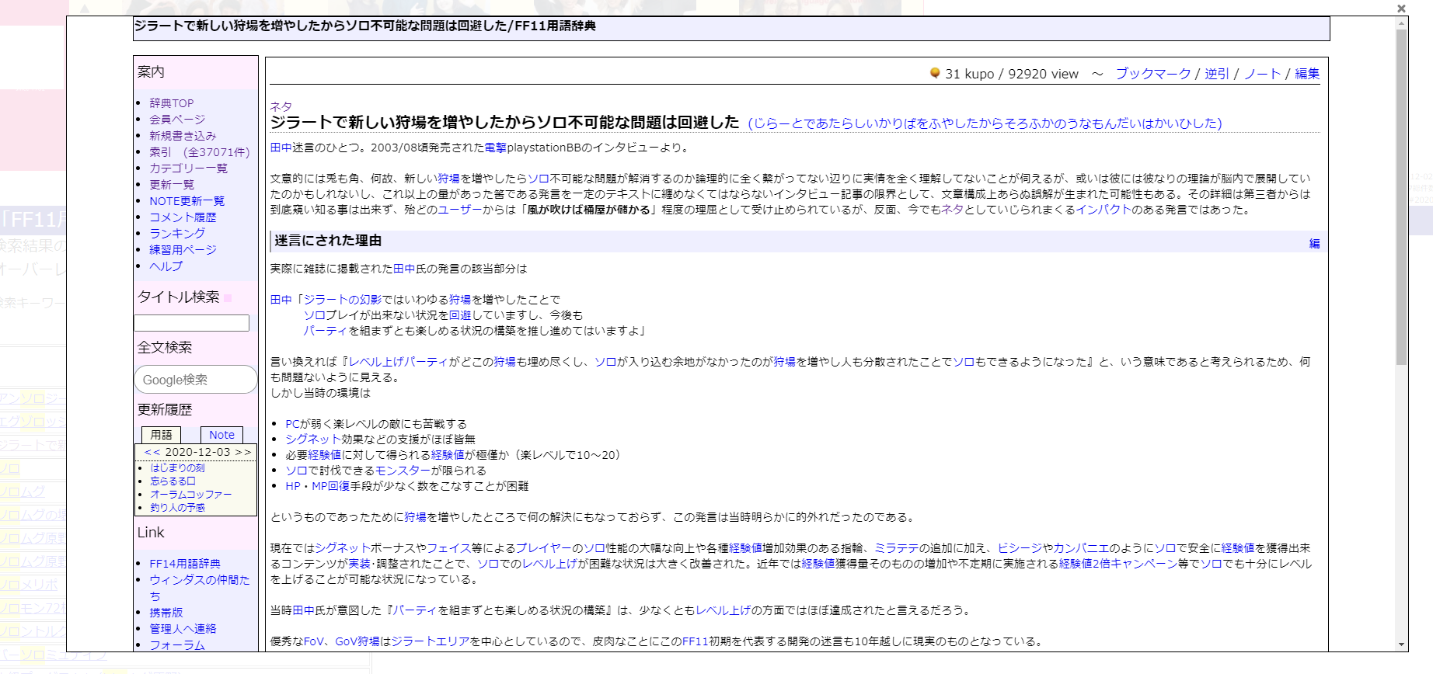
Task: Go to previous date with << arrow
Action: click(x=152, y=452)
